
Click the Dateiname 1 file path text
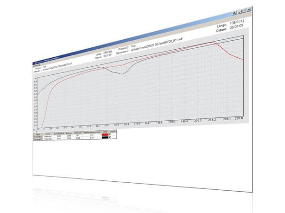[x=57, y=67]
